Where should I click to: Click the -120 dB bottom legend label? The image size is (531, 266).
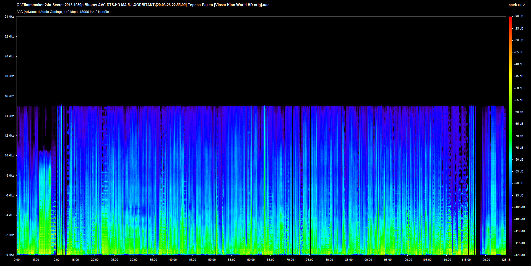click(x=520, y=255)
